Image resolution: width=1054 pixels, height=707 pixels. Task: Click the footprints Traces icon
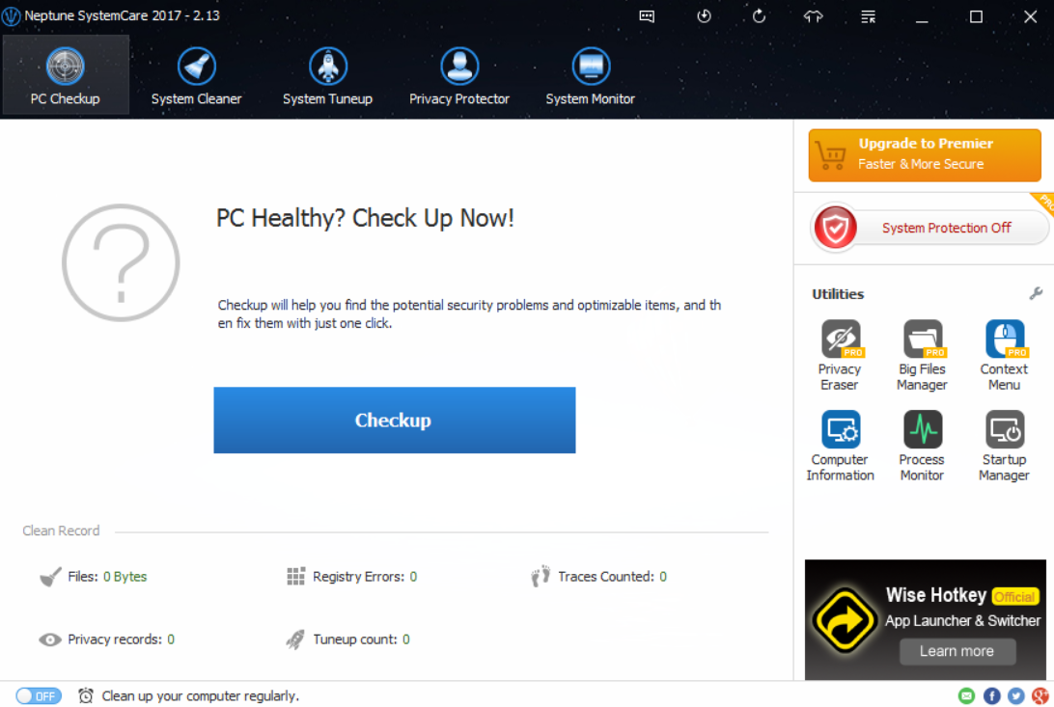tap(541, 576)
